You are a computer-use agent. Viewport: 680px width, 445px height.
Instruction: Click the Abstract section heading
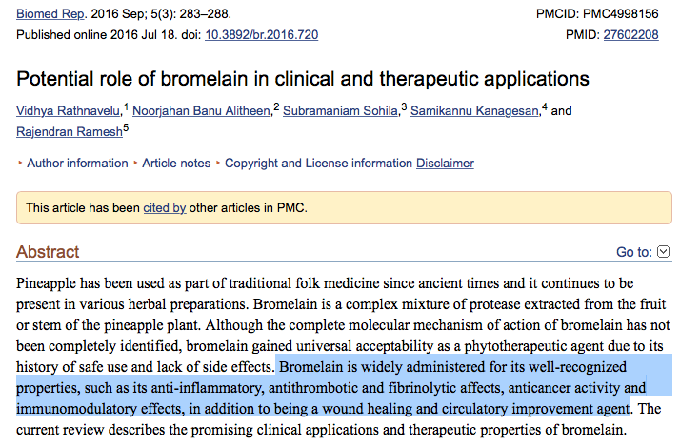pyautogui.click(x=48, y=252)
